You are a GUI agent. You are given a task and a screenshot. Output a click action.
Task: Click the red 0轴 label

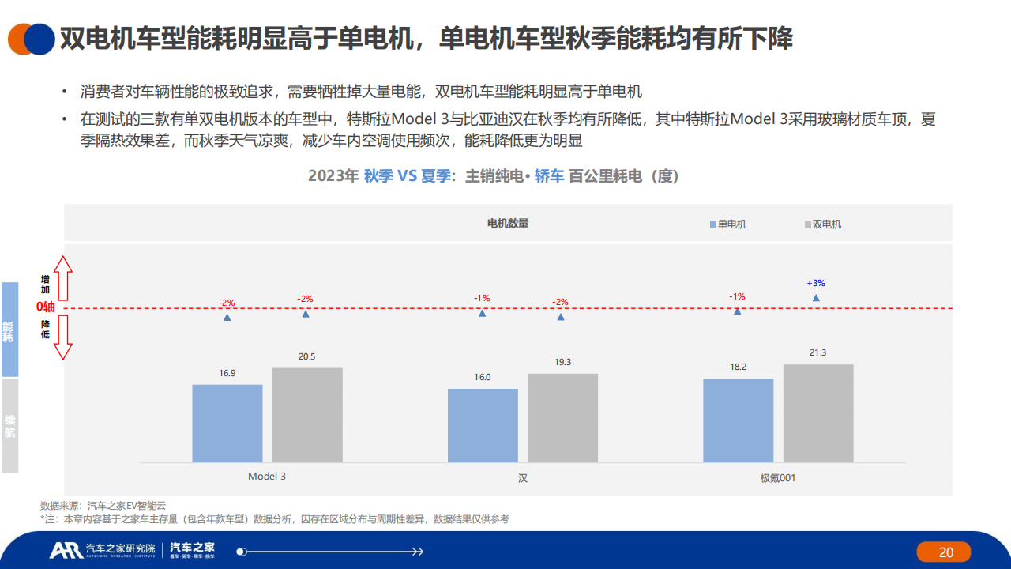(x=46, y=307)
